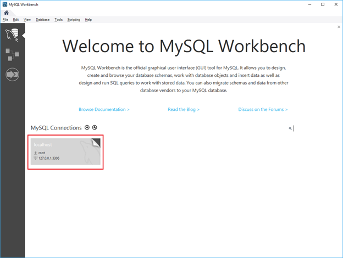Open the Models sidebar icon
This screenshot has width=343, height=258.
tap(12, 54)
